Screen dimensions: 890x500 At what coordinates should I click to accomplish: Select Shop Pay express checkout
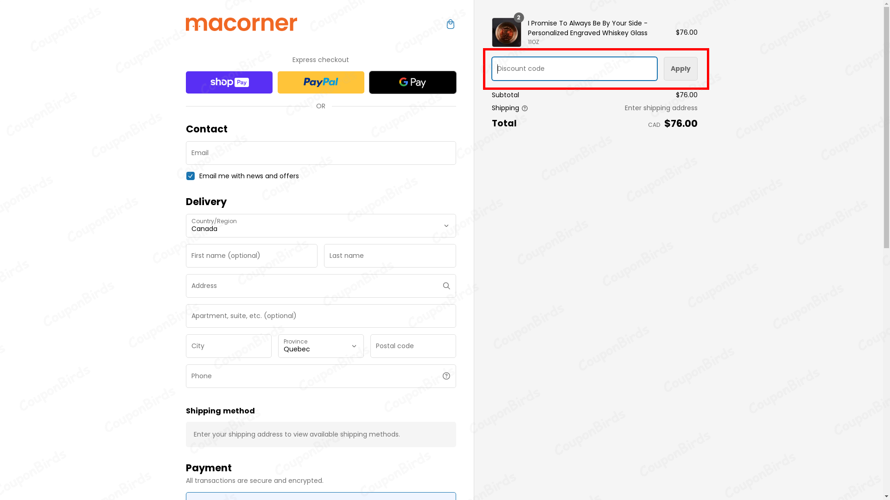(229, 82)
